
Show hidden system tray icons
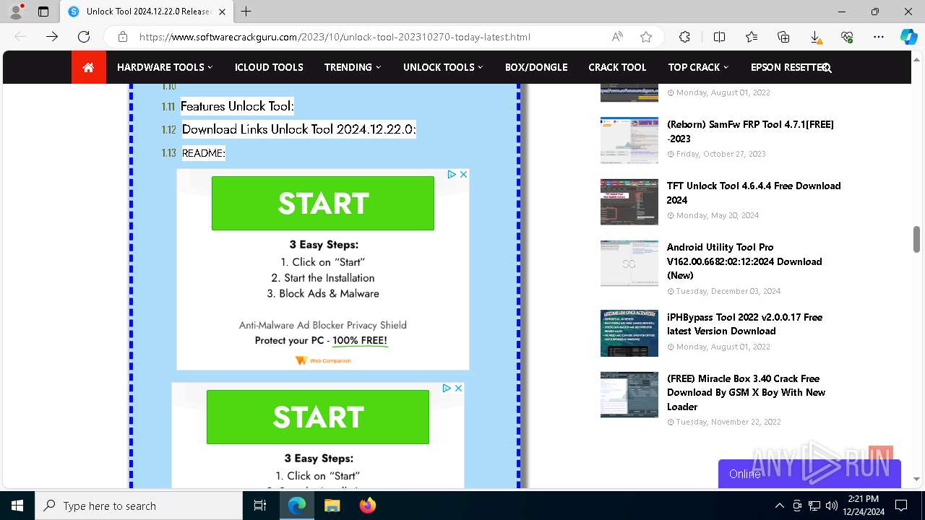click(x=779, y=506)
